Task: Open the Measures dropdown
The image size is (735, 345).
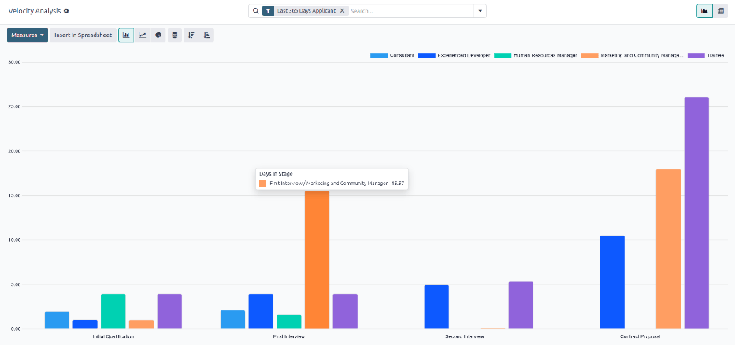Action: 28,35
